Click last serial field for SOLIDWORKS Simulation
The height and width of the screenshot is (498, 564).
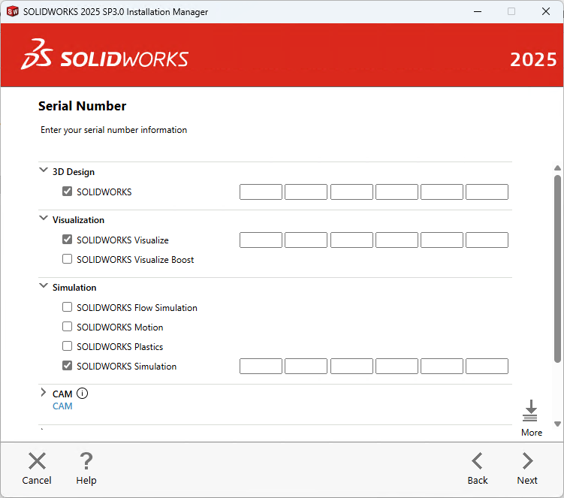[x=487, y=366]
